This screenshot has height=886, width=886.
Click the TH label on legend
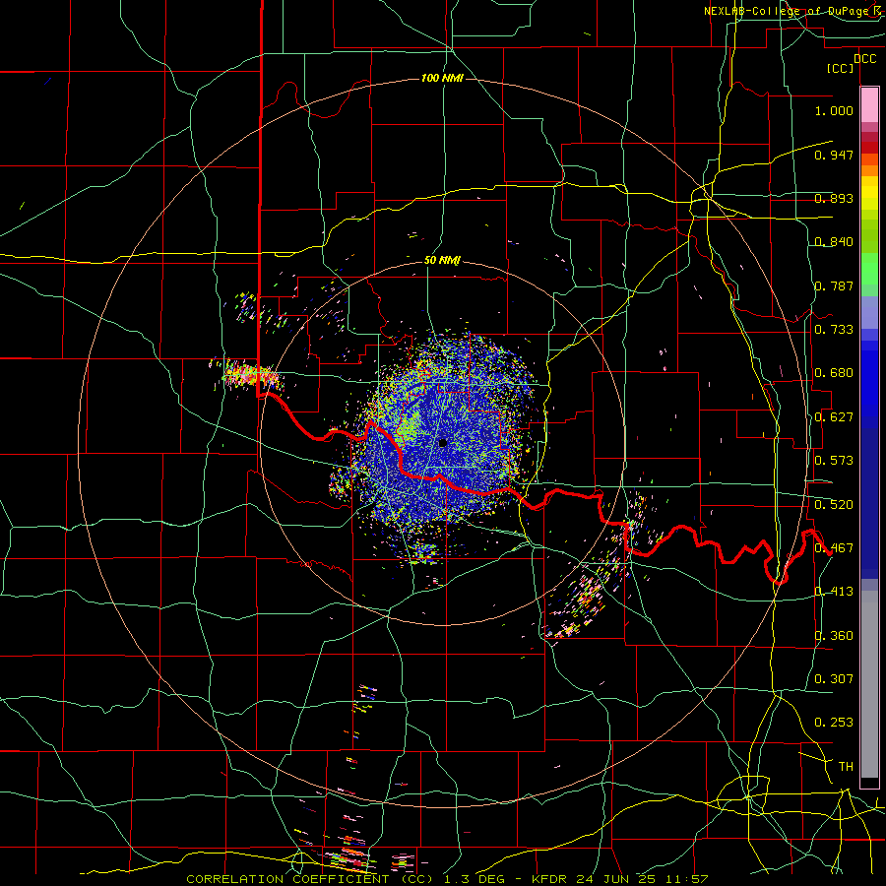(846, 767)
